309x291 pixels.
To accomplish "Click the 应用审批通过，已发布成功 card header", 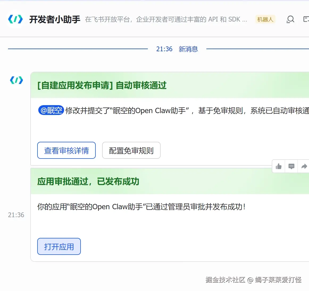I will (x=88, y=181).
